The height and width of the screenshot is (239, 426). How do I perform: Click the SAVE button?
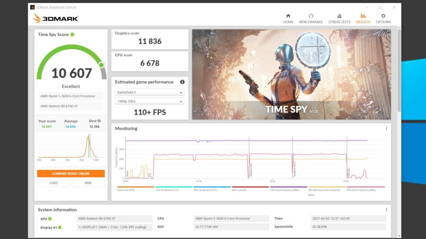[88, 183]
